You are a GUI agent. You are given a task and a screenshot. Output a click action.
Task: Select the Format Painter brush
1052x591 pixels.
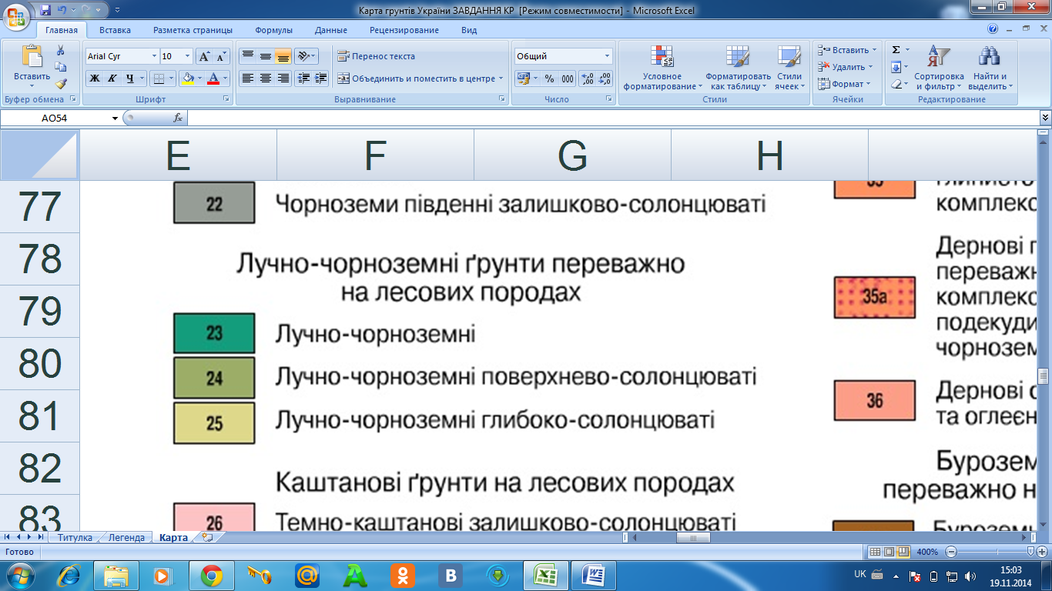(61, 84)
